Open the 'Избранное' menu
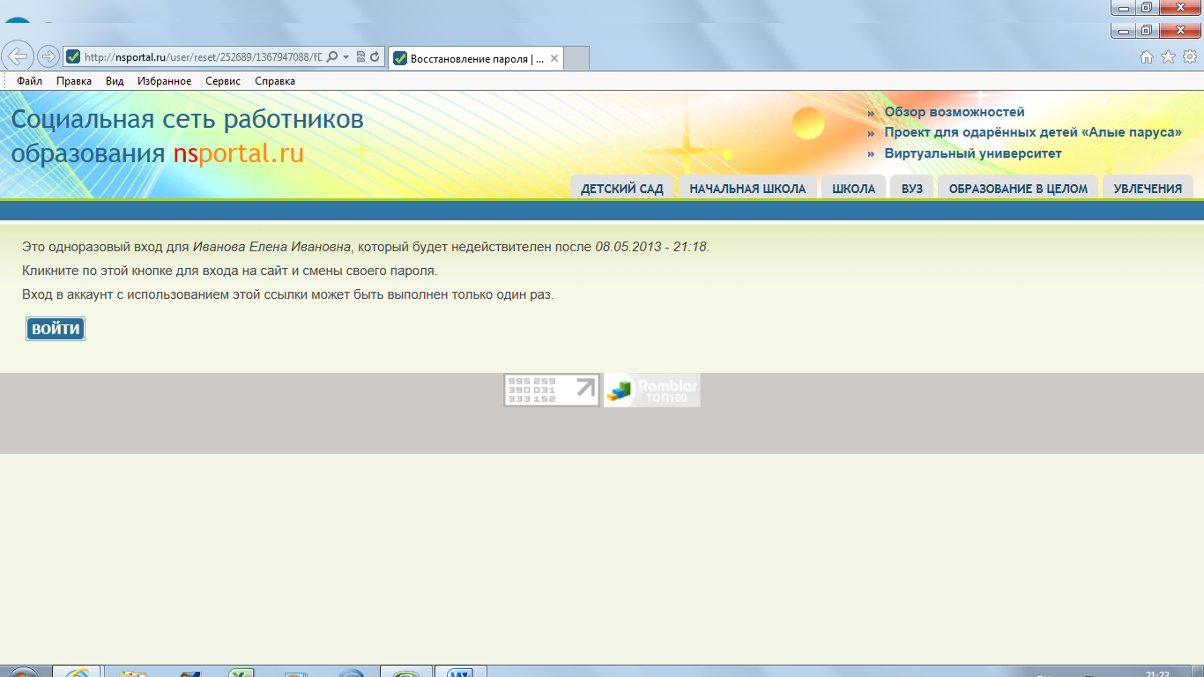Image resolution: width=1204 pixels, height=677 pixels. 164,81
